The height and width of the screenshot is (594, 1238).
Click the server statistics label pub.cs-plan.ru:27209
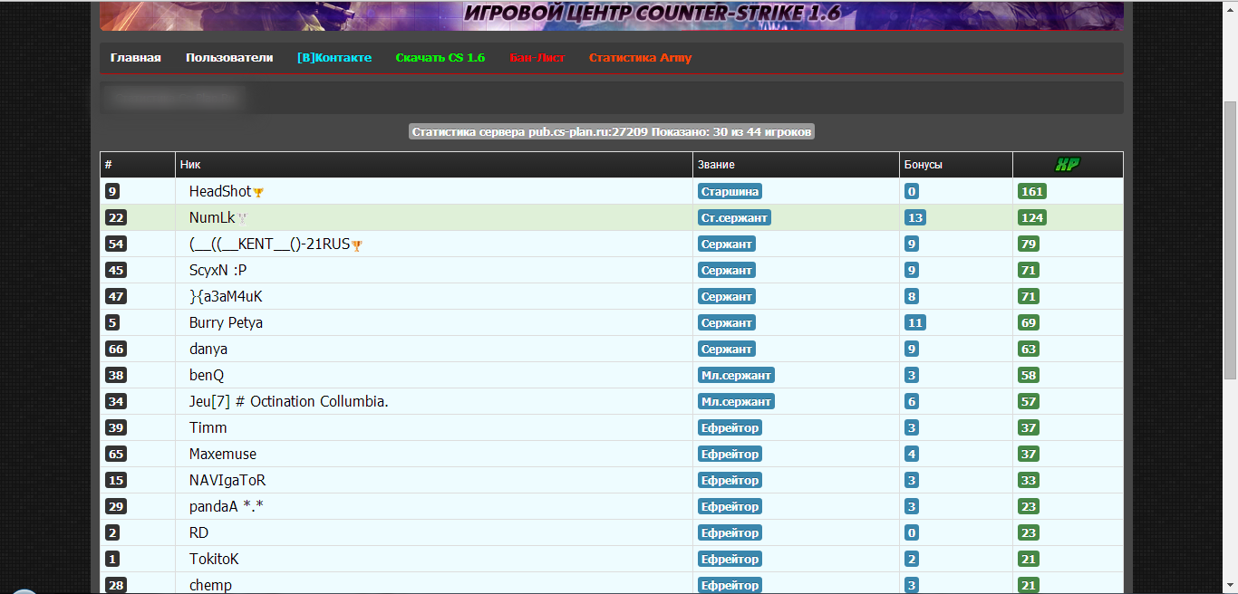(612, 132)
